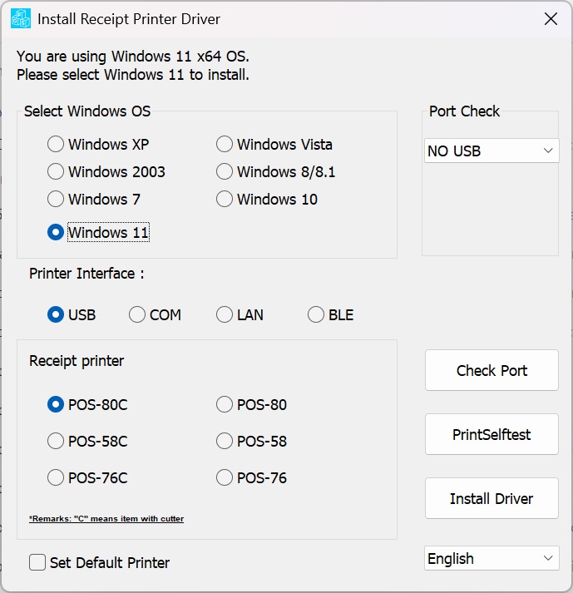Click the Install Driver button
This screenshot has width=573, height=593.
pyautogui.click(x=491, y=498)
